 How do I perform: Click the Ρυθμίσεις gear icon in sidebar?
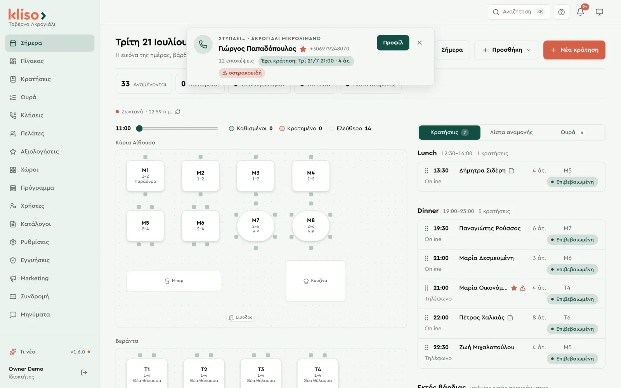[x=13, y=242]
